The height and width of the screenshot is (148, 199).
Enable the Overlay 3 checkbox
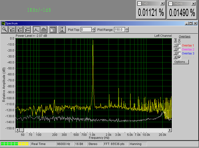pos(179,53)
